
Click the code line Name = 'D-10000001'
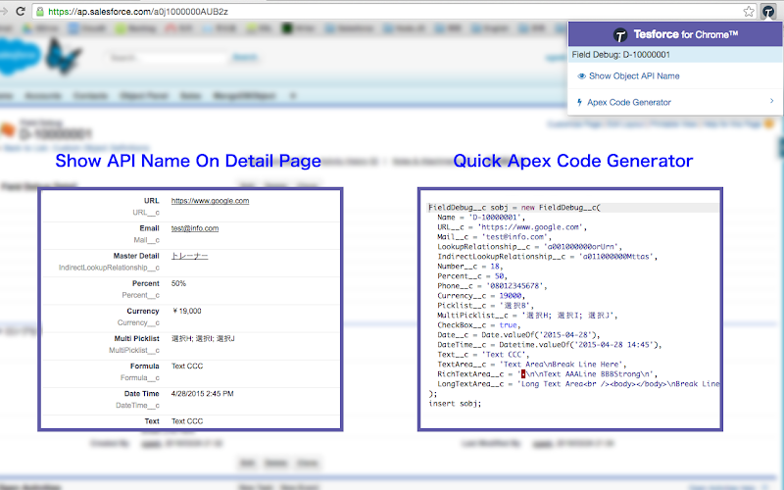(481, 217)
